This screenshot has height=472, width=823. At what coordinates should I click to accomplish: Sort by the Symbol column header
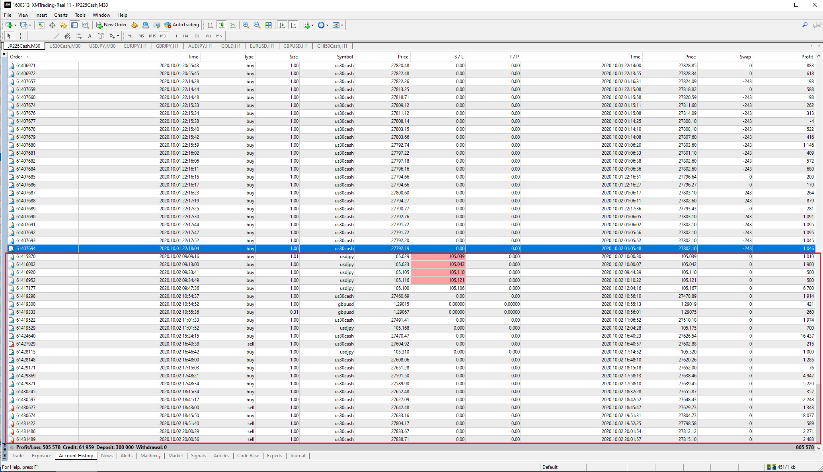(x=328, y=57)
